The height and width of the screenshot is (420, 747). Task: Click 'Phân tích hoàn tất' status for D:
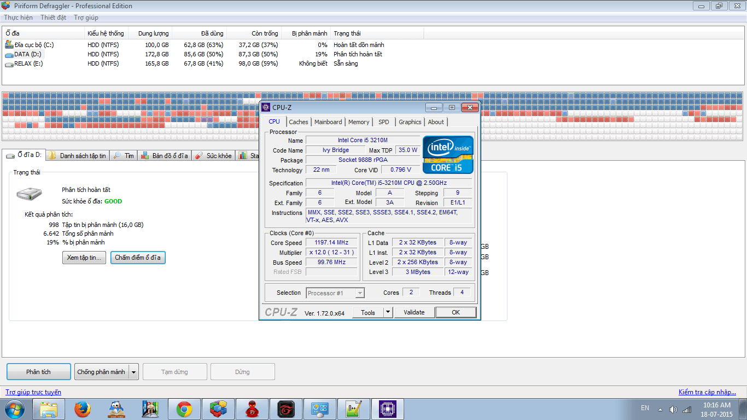pos(358,54)
